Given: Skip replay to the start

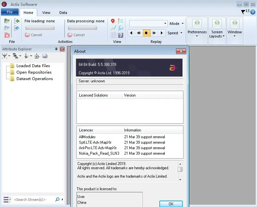Looking at the screenshot, I should [131, 33].
